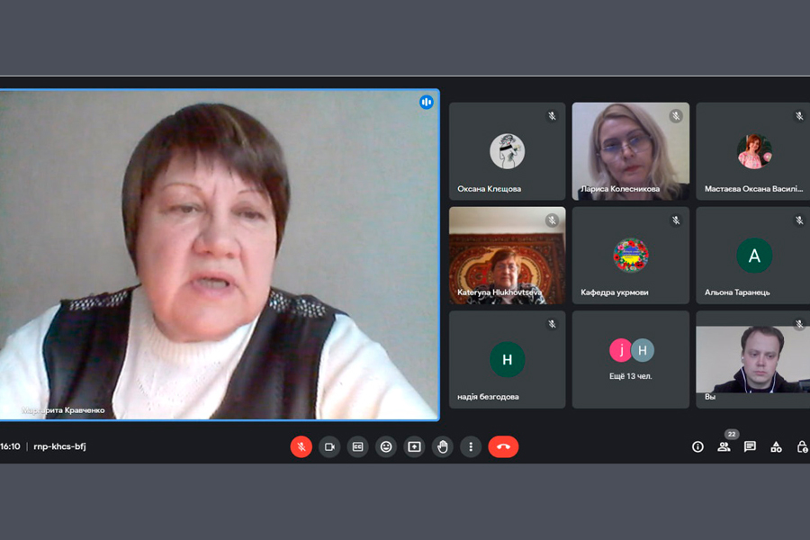Open the three-dot more options menu
This screenshot has width=810, height=540.
[471, 447]
